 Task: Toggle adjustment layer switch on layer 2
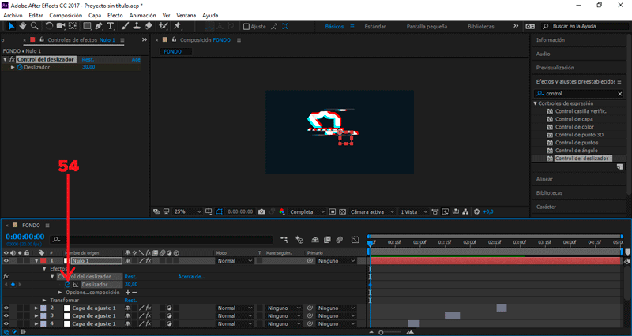(169, 308)
